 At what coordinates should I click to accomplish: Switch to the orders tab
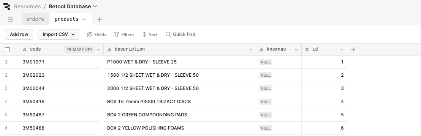[35, 19]
